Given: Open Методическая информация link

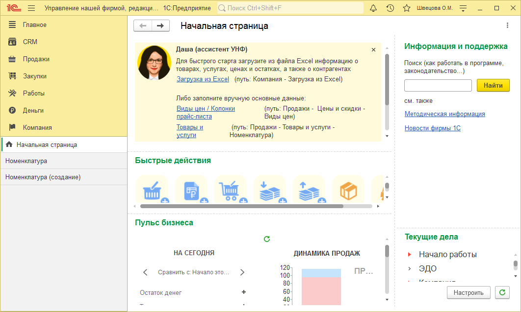Looking at the screenshot, I should click(444, 114).
